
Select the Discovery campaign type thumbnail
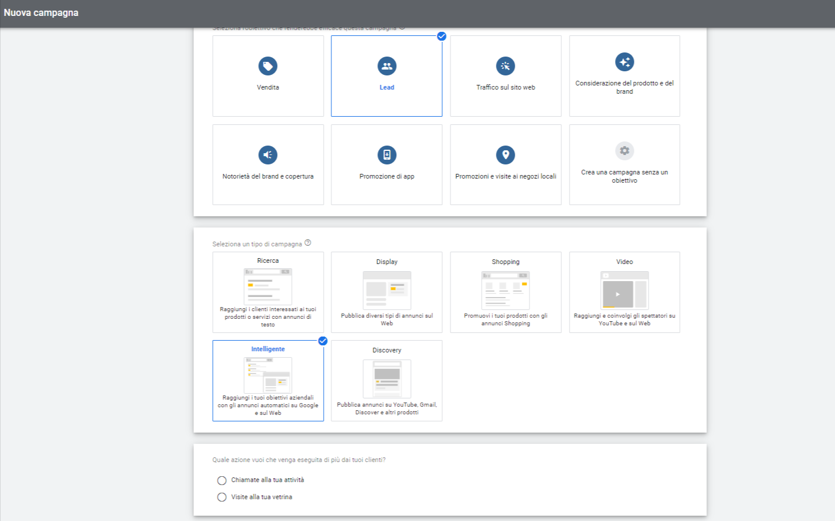click(387, 378)
